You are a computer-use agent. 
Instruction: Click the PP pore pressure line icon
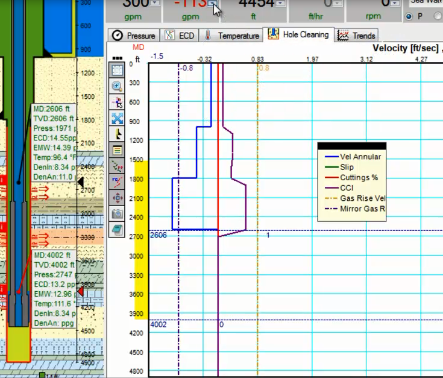[x=117, y=166]
